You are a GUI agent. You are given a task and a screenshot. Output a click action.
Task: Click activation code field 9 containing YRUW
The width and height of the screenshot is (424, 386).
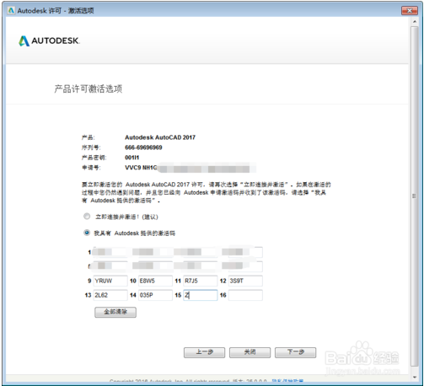[x=110, y=281]
